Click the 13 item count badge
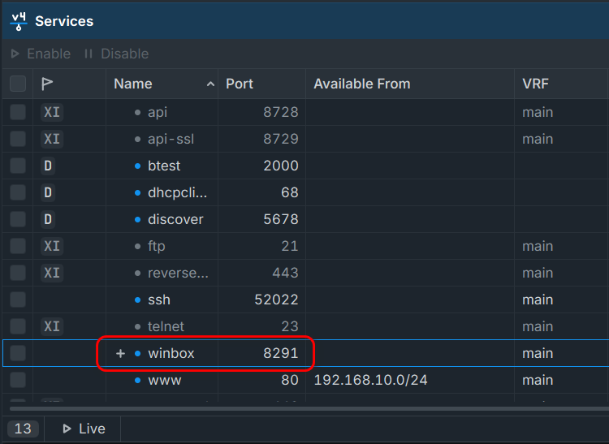This screenshot has width=609, height=444. (23, 429)
